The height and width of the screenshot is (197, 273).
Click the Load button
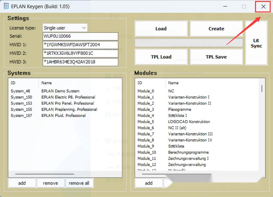tap(161, 29)
